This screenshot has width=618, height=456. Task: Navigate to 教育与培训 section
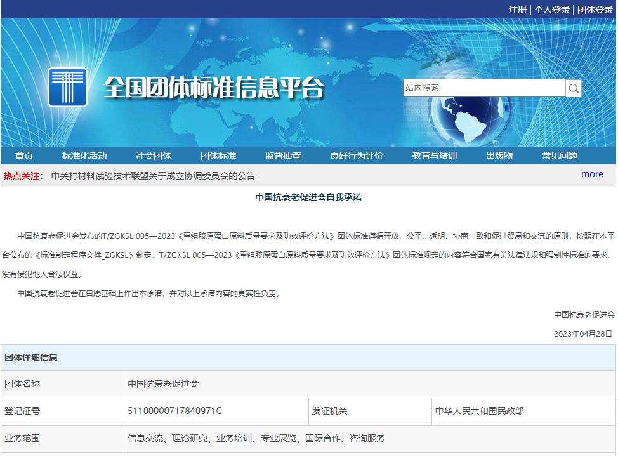click(x=435, y=156)
